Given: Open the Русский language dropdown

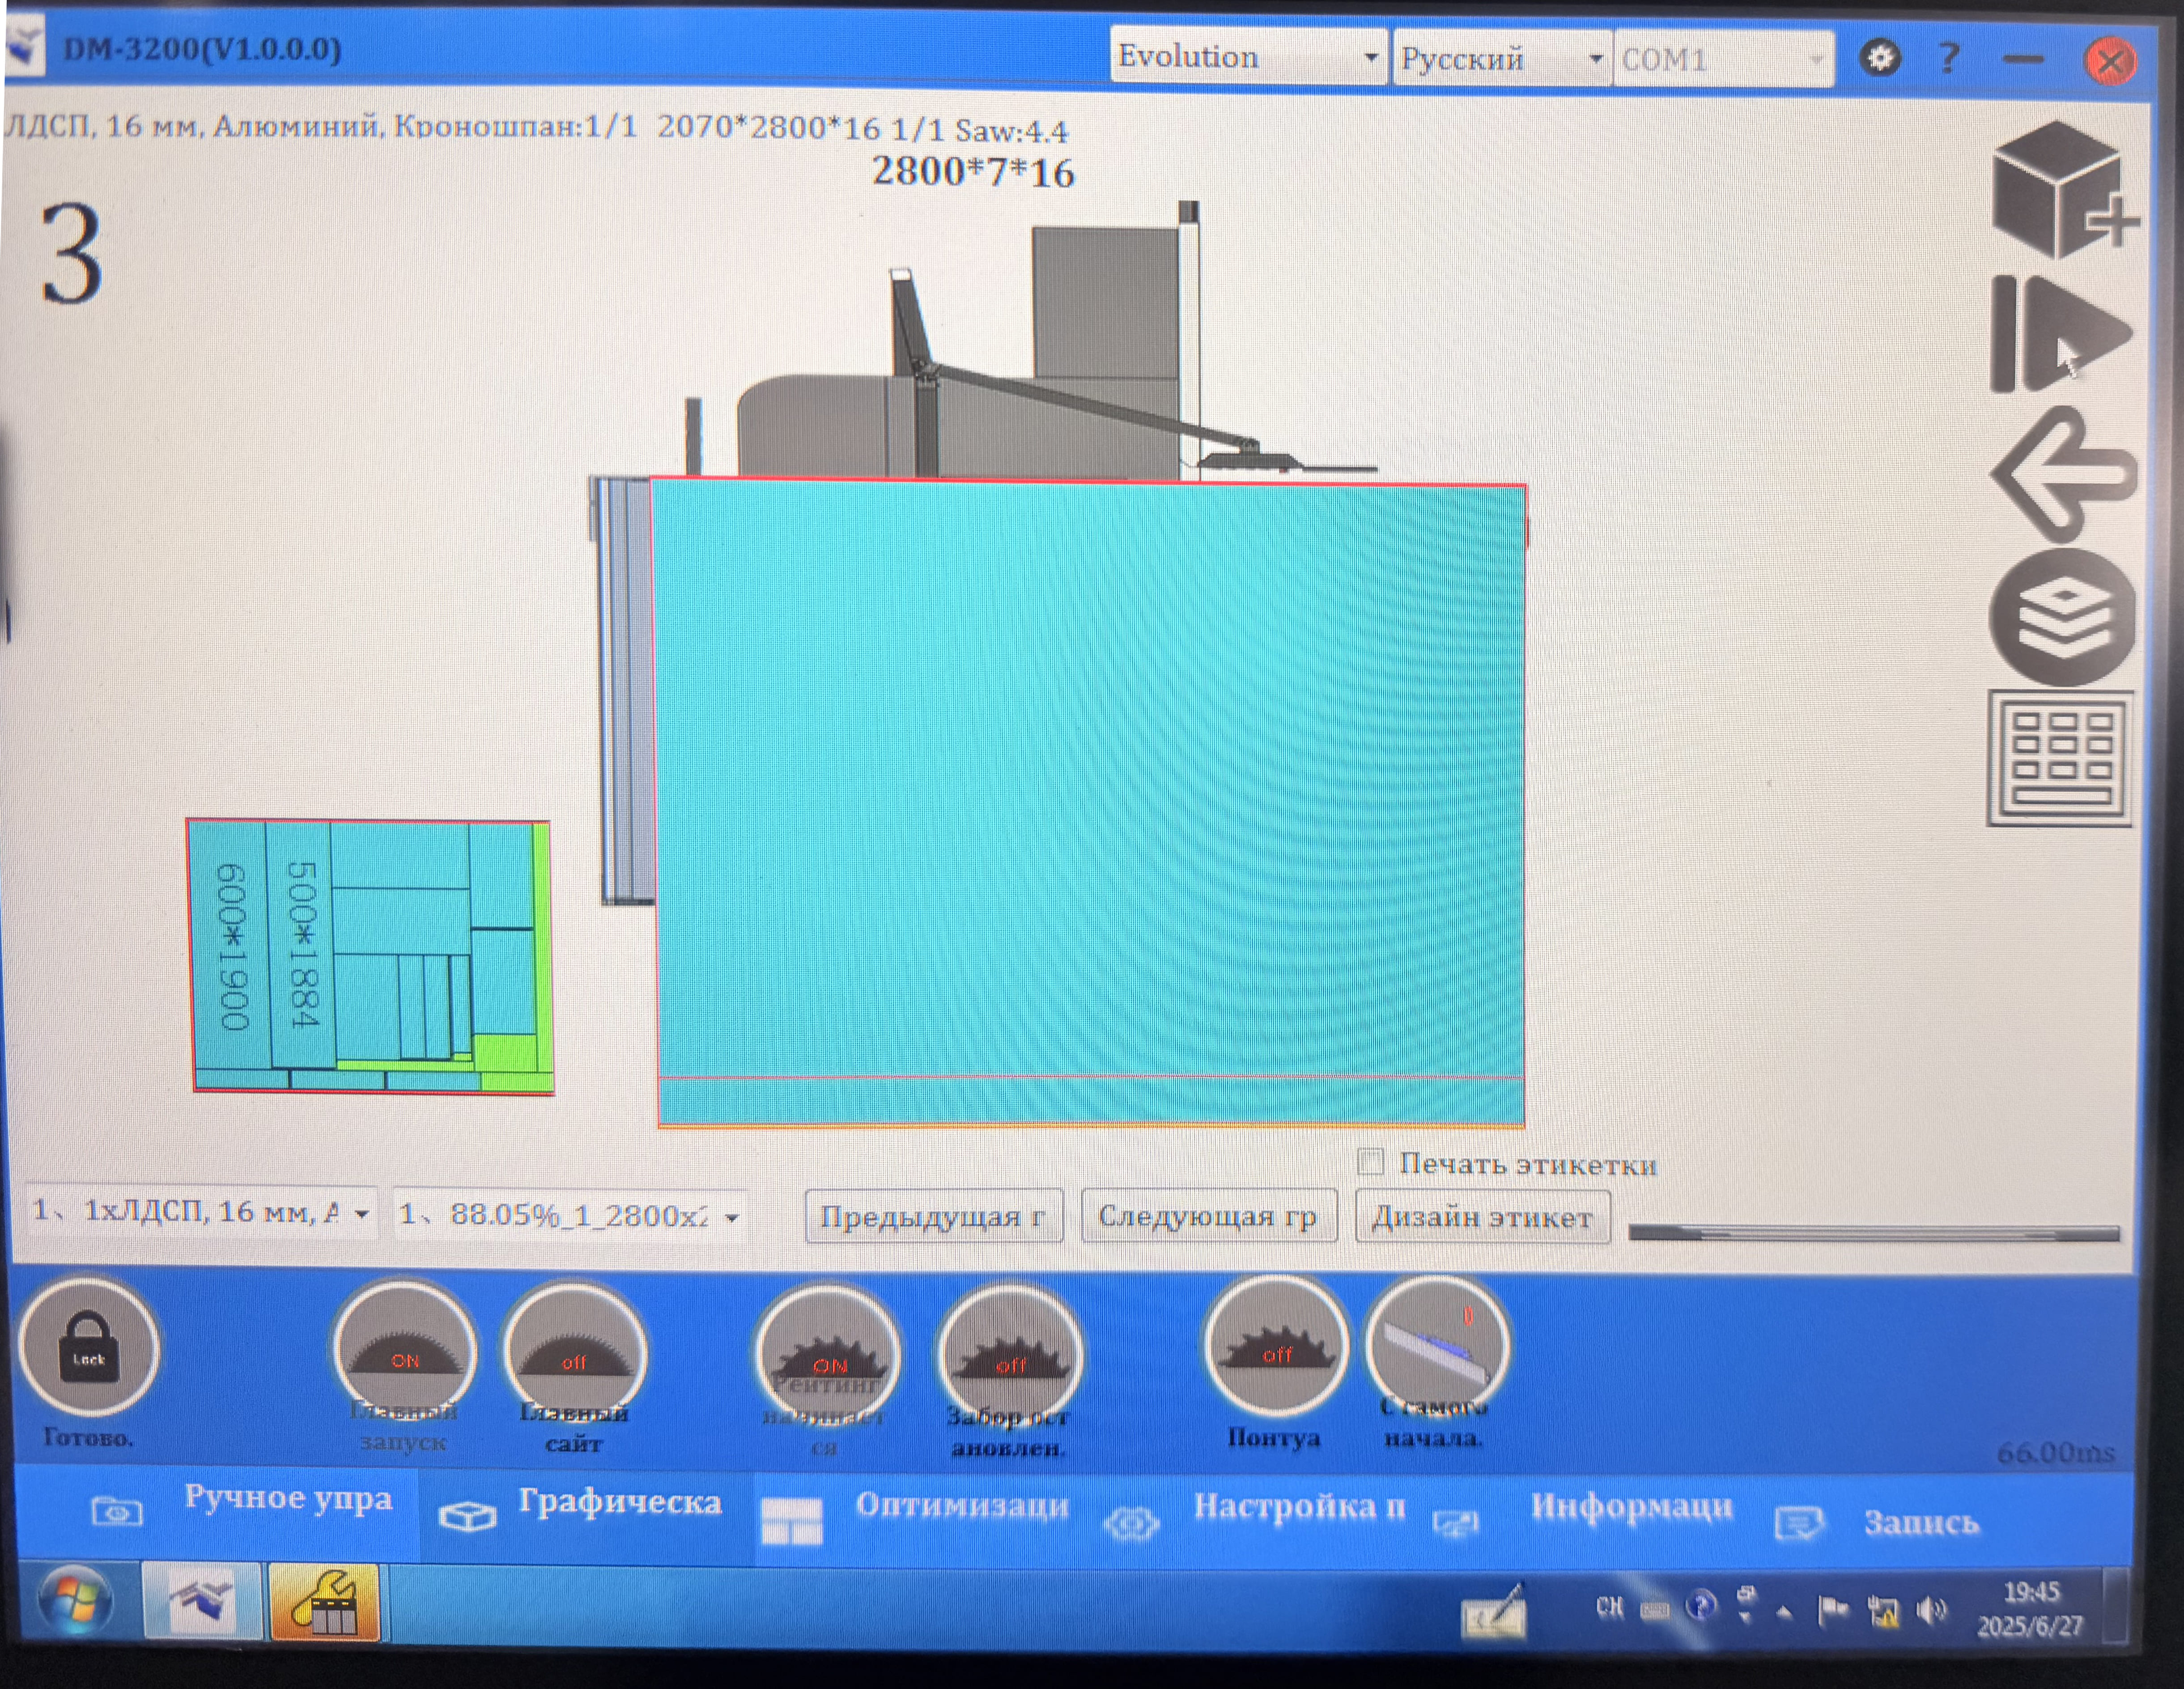Looking at the screenshot, I should point(1500,59).
